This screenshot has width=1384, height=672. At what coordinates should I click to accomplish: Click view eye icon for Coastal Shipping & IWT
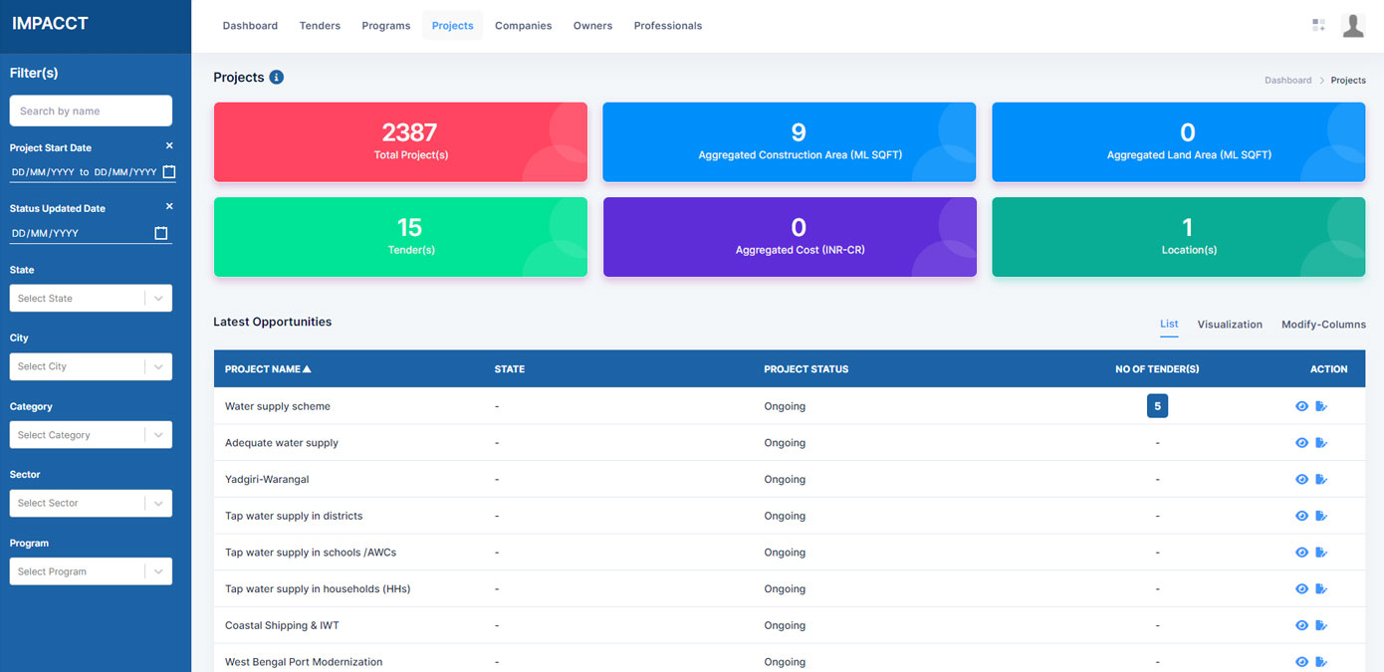point(1301,625)
